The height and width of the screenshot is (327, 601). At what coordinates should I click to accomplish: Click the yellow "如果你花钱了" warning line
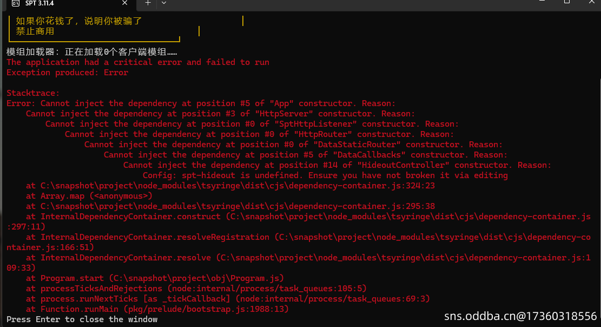coord(79,21)
